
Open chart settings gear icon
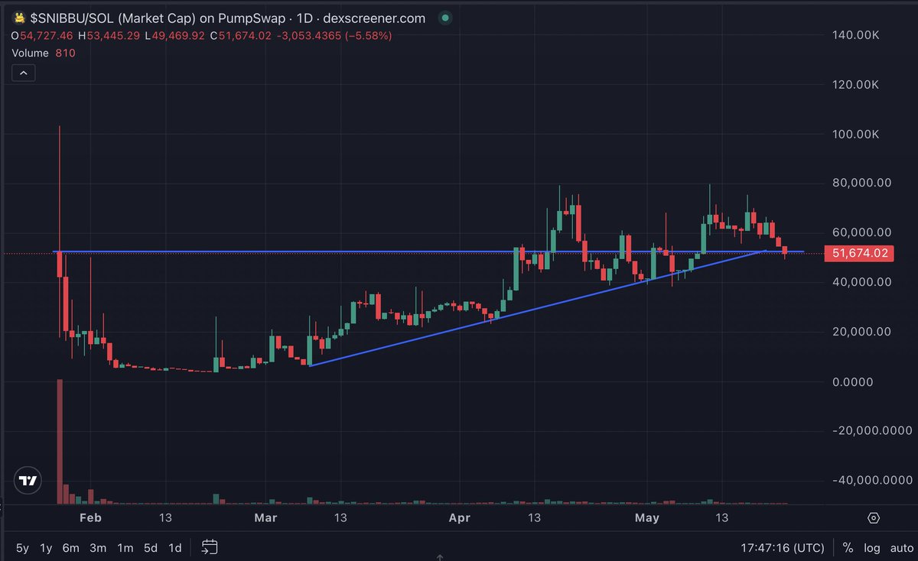tap(873, 518)
